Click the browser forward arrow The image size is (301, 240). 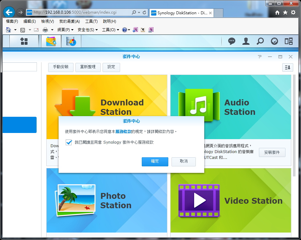point(20,13)
